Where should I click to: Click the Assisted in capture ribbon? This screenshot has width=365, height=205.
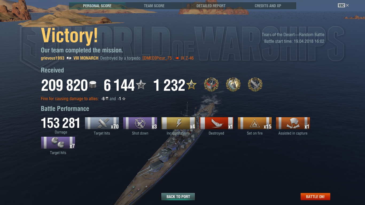pyautogui.click(x=293, y=123)
